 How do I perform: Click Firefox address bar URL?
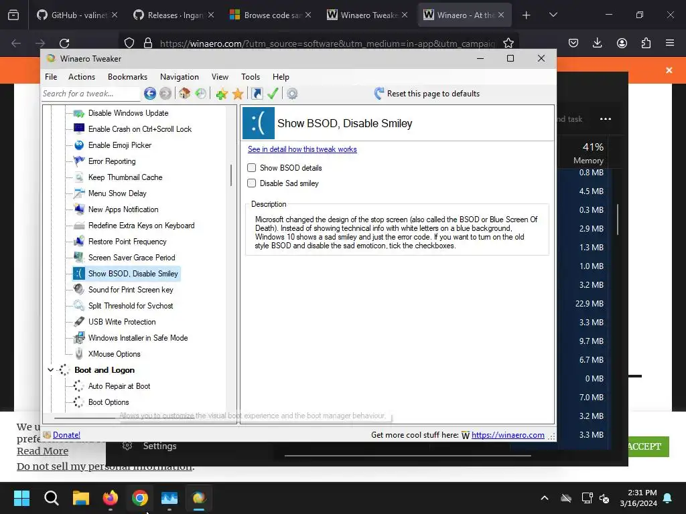click(x=327, y=44)
